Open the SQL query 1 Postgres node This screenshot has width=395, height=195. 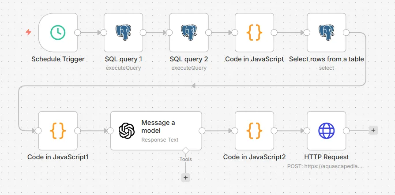pos(124,32)
